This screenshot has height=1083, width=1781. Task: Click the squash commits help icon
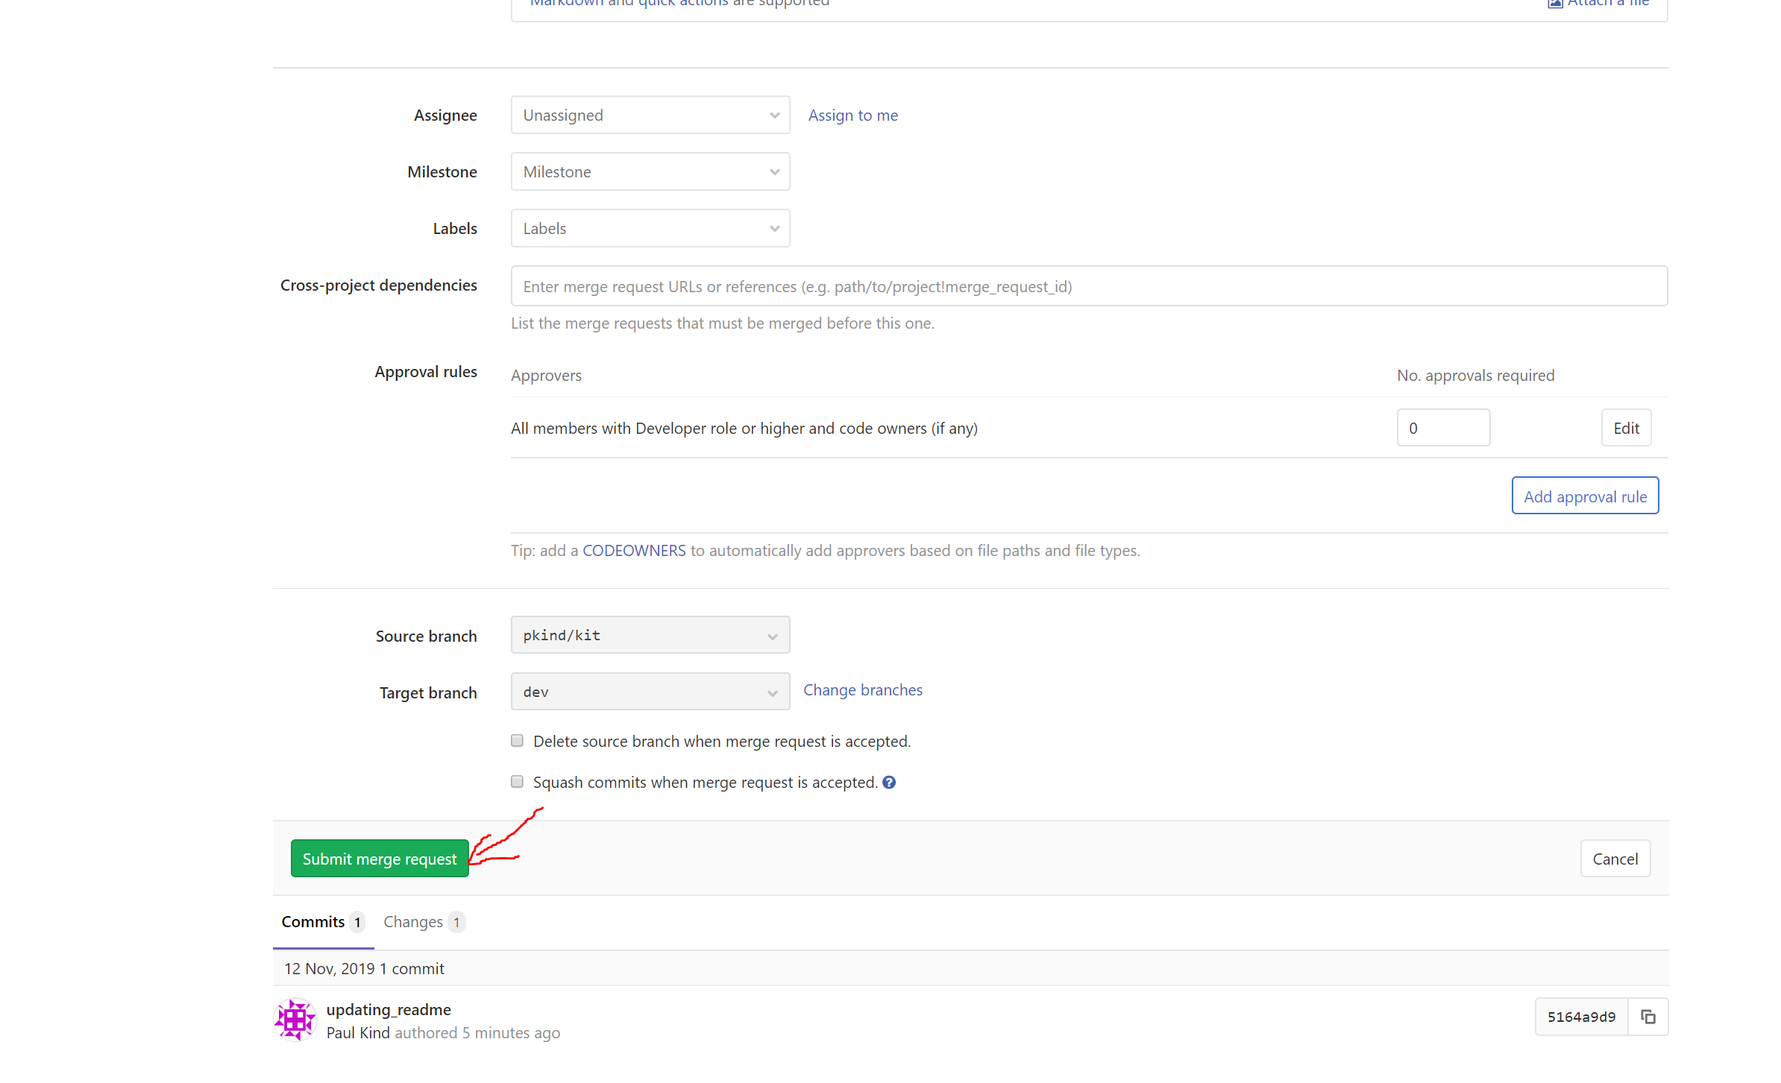pyautogui.click(x=889, y=782)
